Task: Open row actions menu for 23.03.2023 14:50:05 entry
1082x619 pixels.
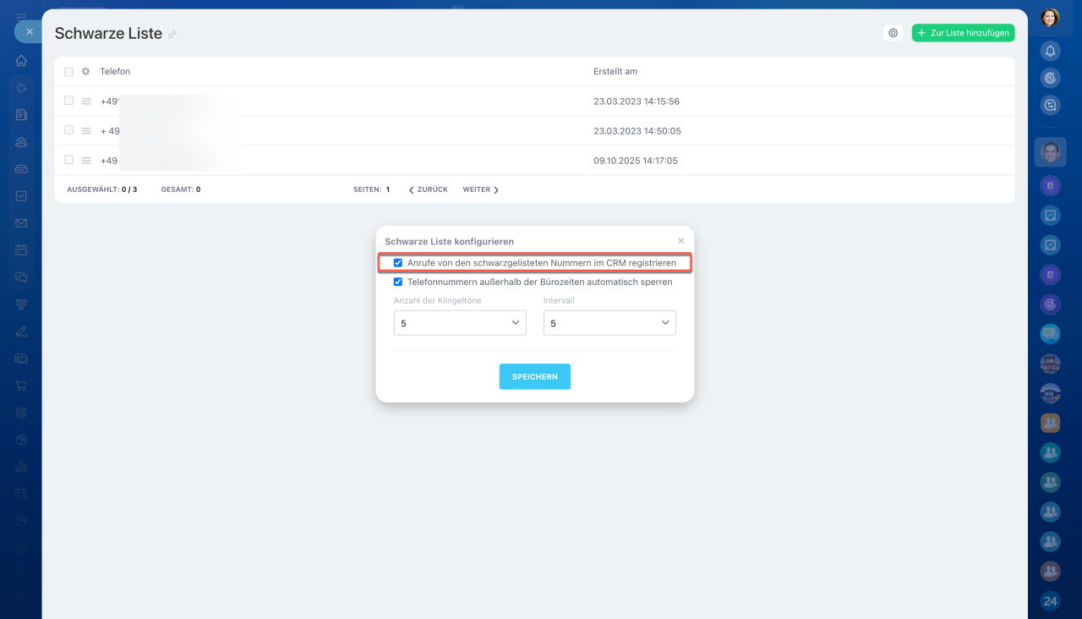Action: (85, 131)
